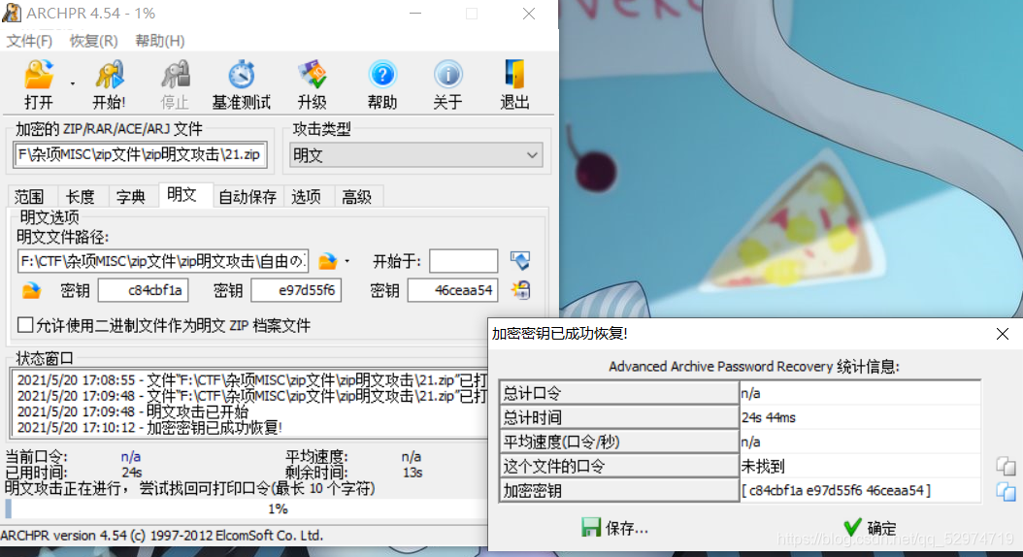
Task: Switch to the 字典 tab
Action: tap(131, 197)
